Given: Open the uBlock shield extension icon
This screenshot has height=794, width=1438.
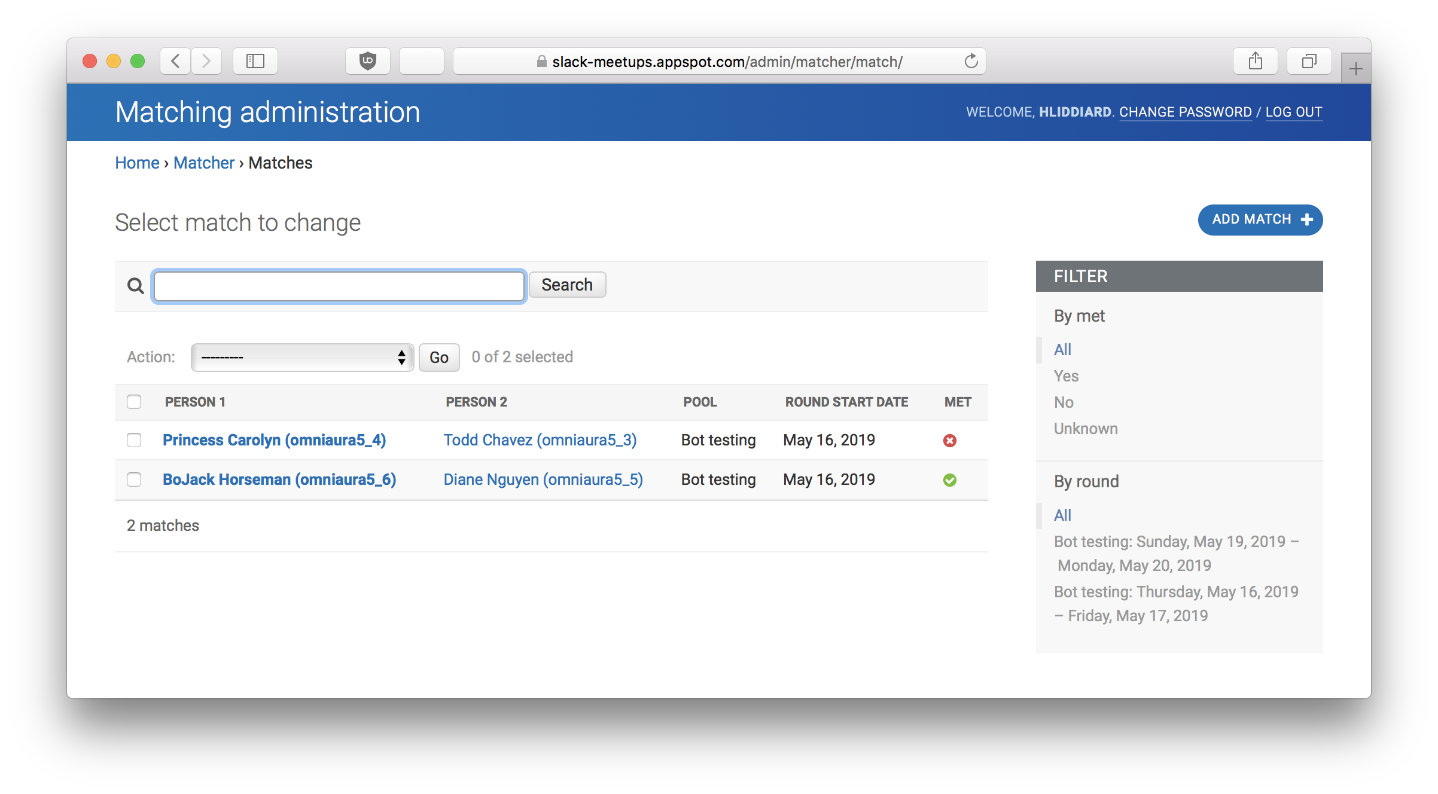Looking at the screenshot, I should 368,61.
